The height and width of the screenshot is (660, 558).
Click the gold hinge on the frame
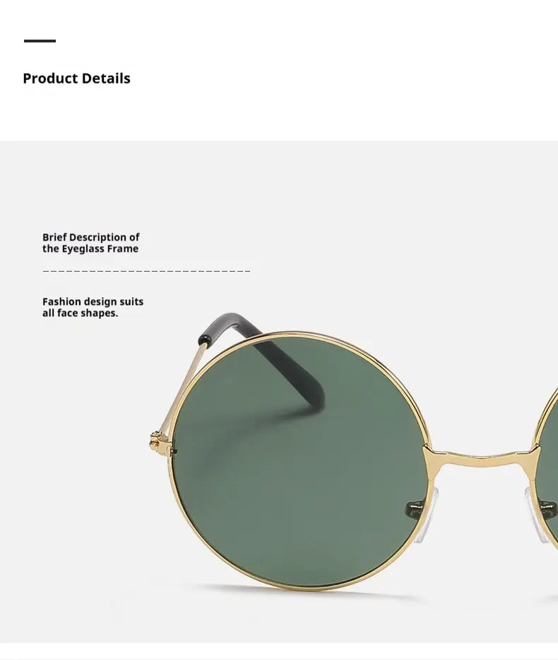click(156, 441)
